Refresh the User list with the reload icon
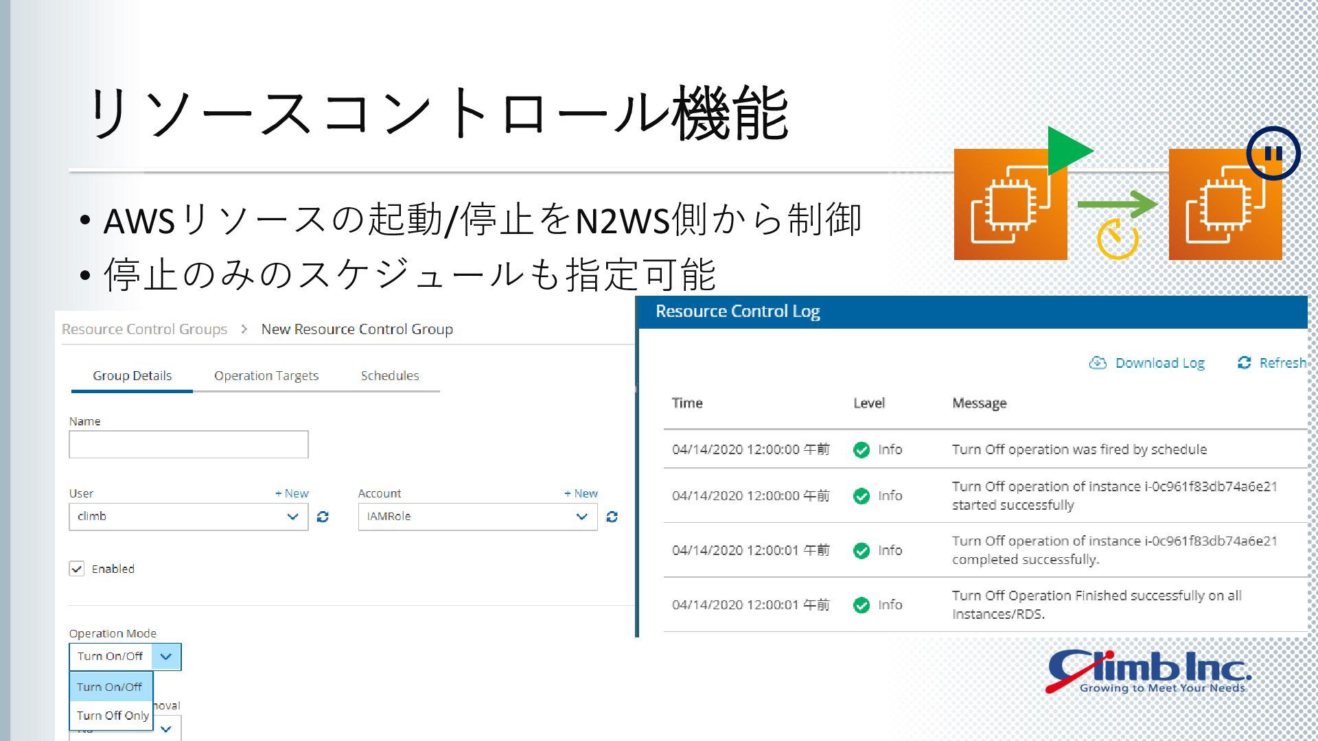Screen dimensions: 1318x741 point(323,517)
